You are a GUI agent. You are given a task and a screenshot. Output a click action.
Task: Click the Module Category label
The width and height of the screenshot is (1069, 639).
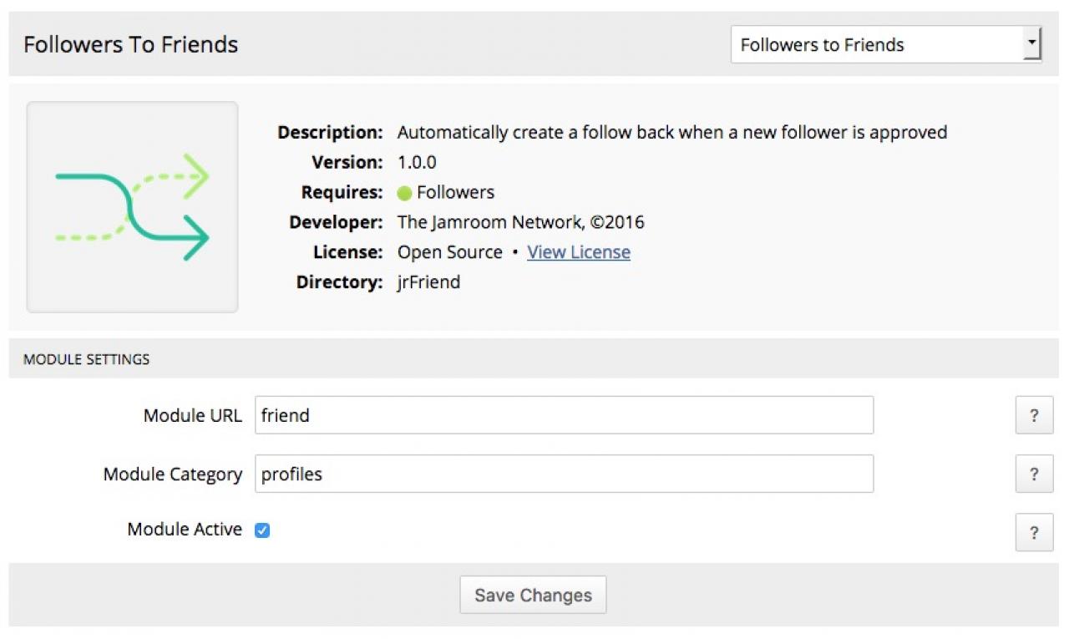tap(173, 474)
